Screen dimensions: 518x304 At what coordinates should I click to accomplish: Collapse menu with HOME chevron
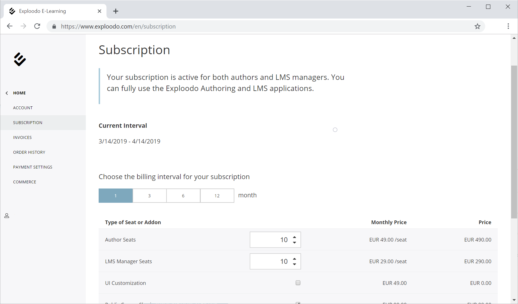pyautogui.click(x=7, y=93)
